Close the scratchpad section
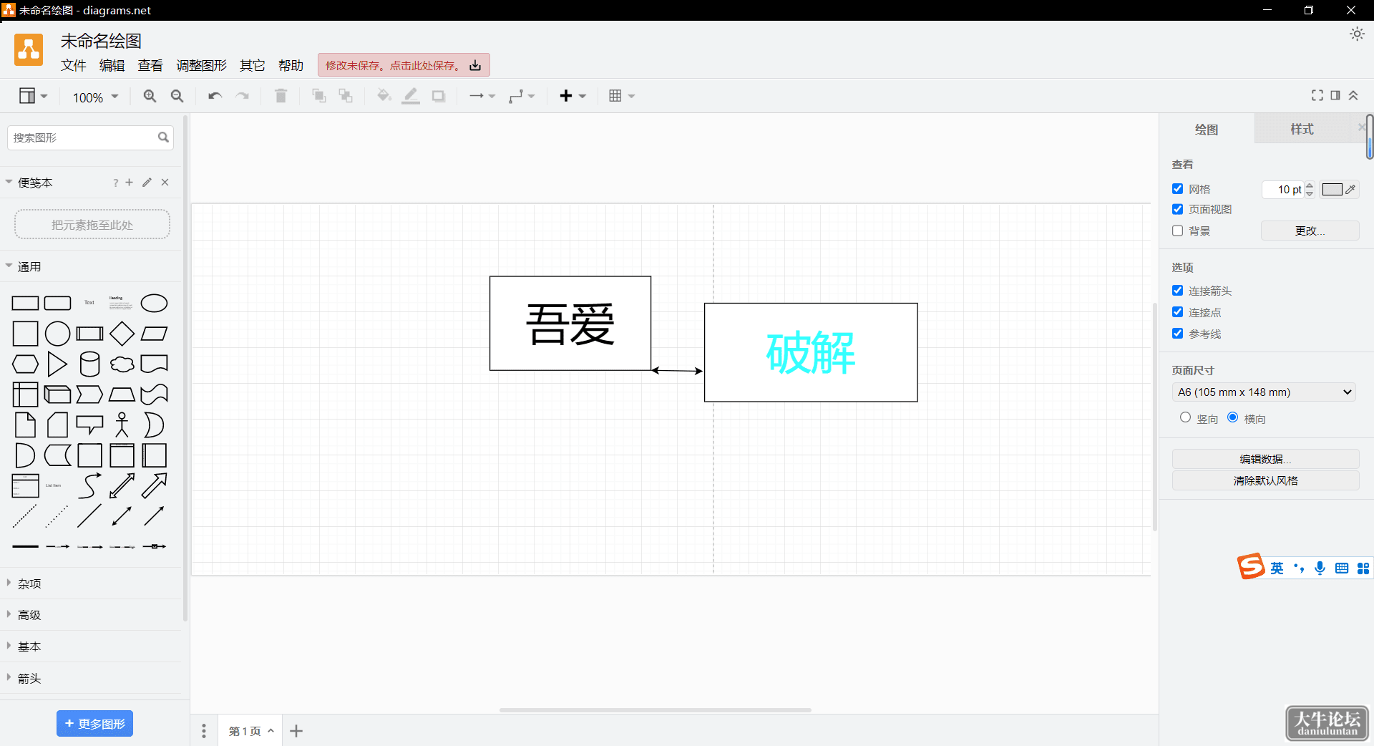 [x=165, y=183]
